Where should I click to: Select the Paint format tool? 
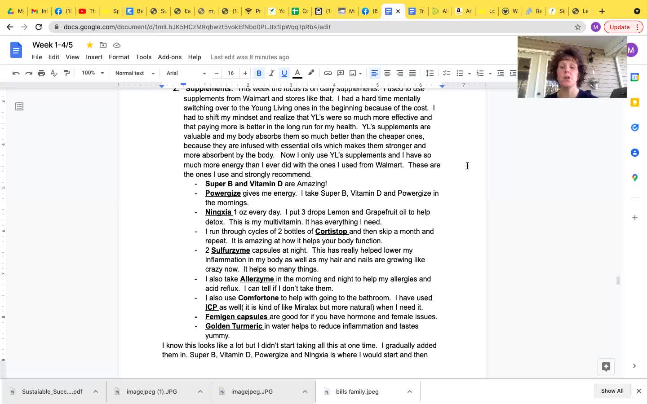(66, 73)
